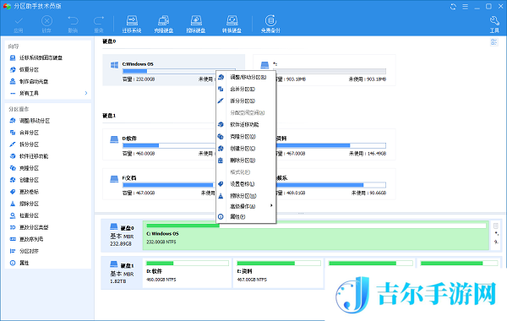This screenshot has width=507, height=321.
Task: Select C: Windows OS block in disk map
Action: click(x=316, y=236)
